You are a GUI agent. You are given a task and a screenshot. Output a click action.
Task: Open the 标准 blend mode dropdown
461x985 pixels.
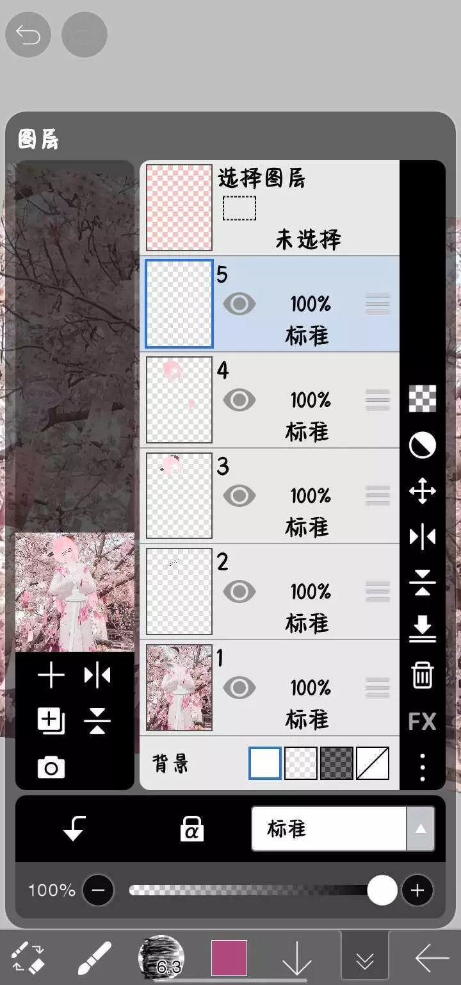343,829
